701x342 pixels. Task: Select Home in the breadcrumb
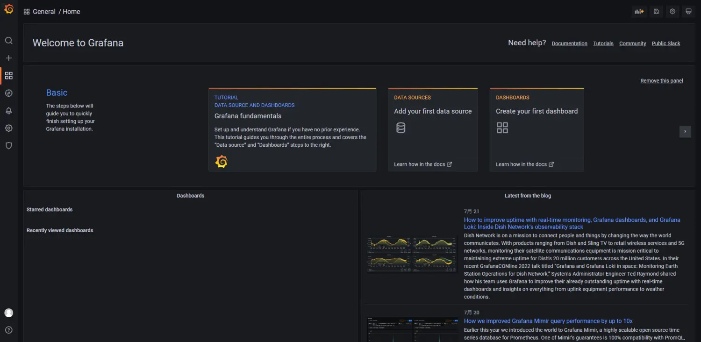click(71, 11)
